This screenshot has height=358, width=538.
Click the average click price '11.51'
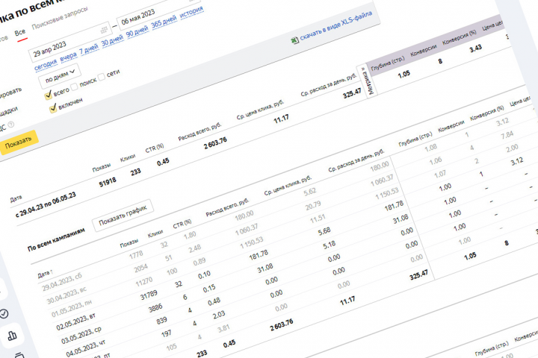[x=318, y=219]
